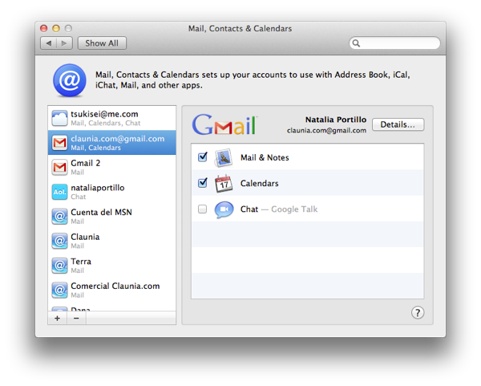Click the Natalia Portillo name in header
Image resolution: width=481 pixels, height=386 pixels.
click(336, 120)
